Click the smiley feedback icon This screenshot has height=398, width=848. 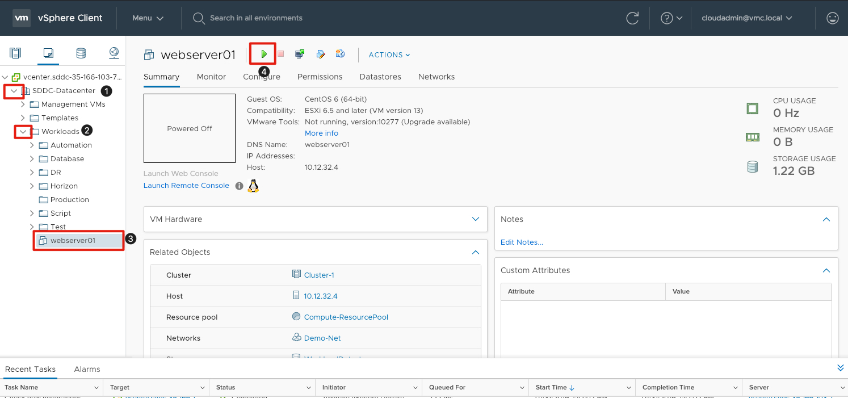pos(833,18)
